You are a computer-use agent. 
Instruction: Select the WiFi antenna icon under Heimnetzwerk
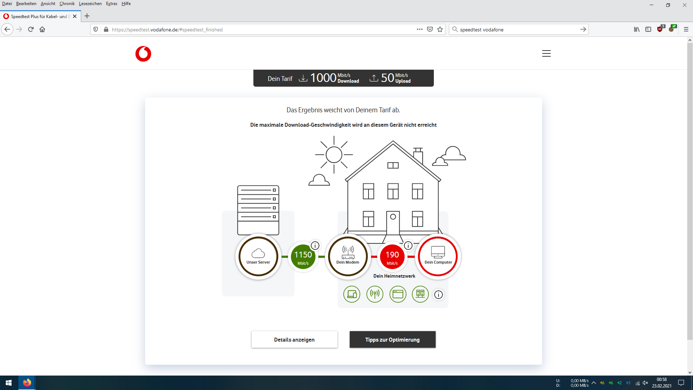point(375,294)
